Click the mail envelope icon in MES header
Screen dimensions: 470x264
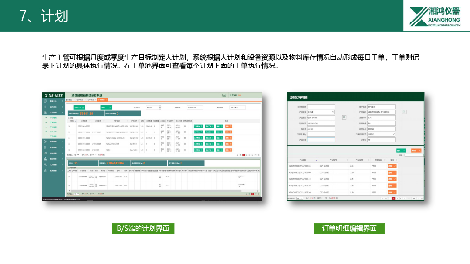[225, 95]
